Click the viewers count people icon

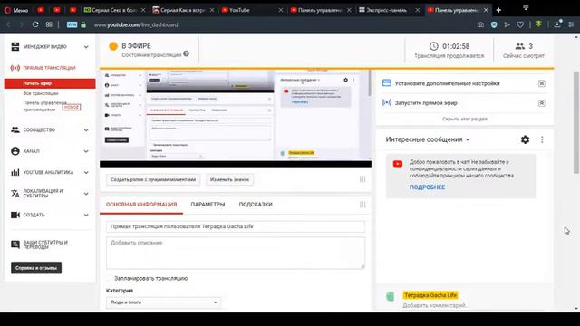(520, 46)
